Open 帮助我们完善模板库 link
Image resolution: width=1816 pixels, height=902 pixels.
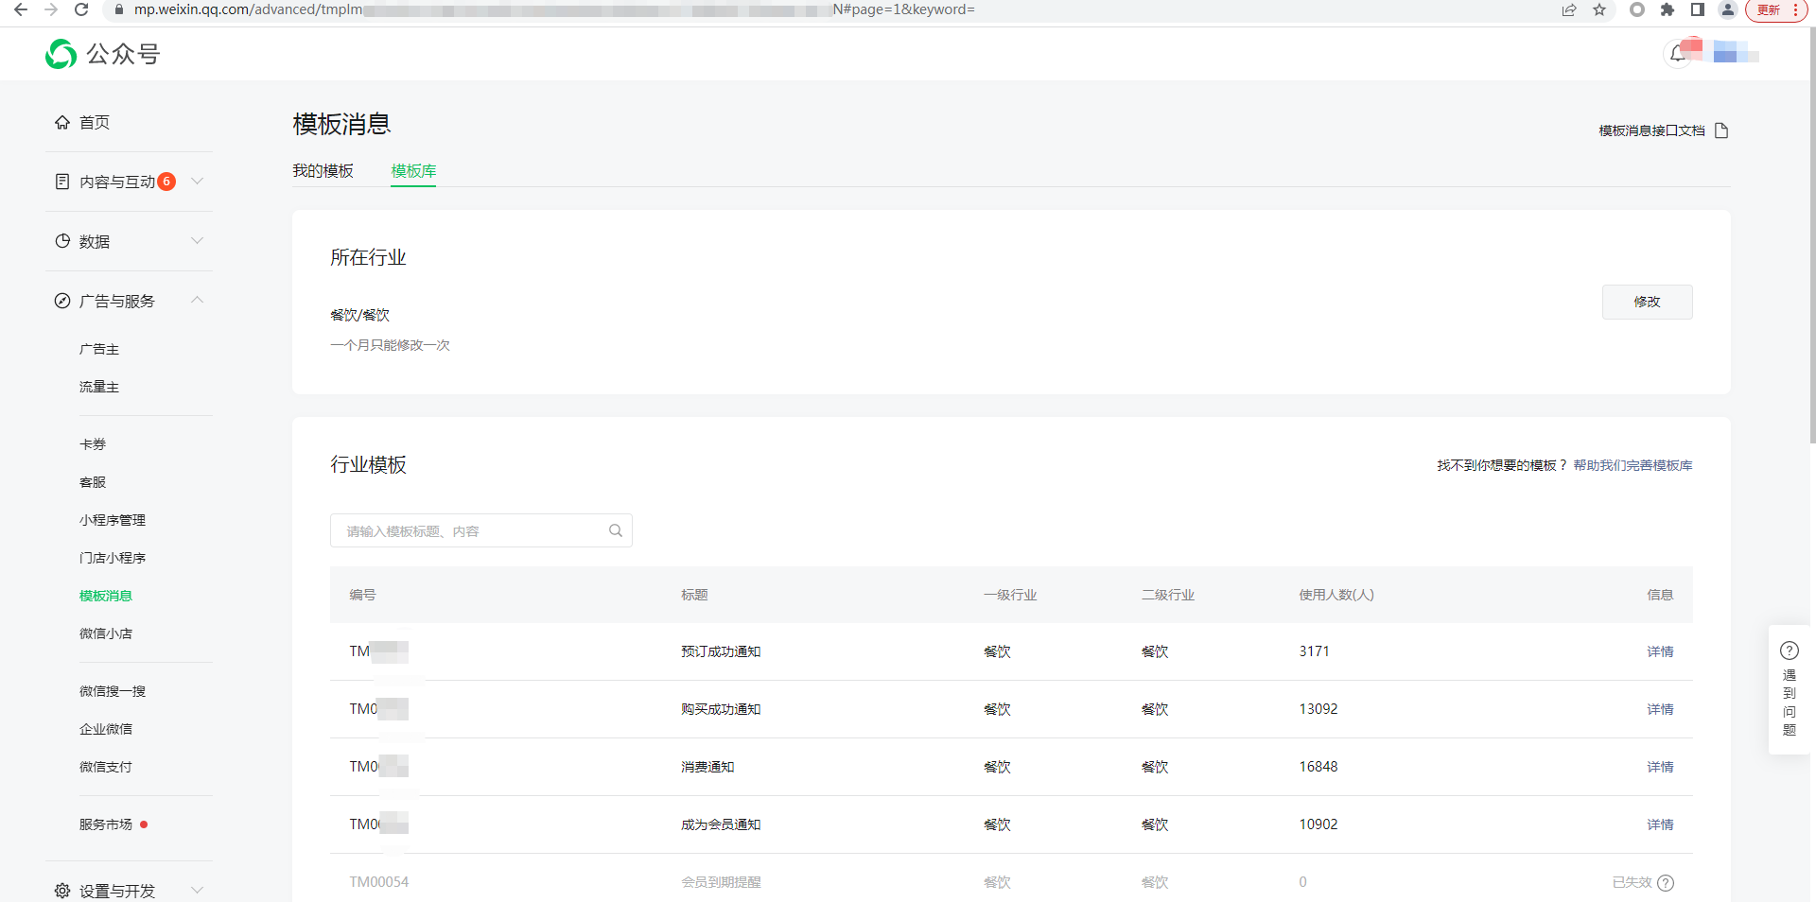(x=1633, y=465)
